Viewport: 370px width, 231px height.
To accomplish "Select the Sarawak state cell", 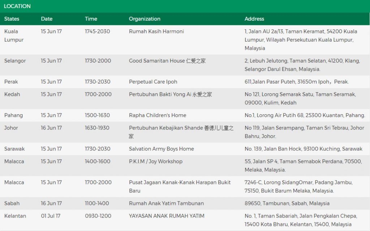I will 14,149.
